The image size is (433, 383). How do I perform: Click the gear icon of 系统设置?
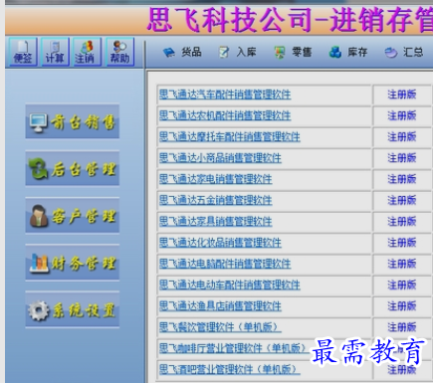[39, 310]
